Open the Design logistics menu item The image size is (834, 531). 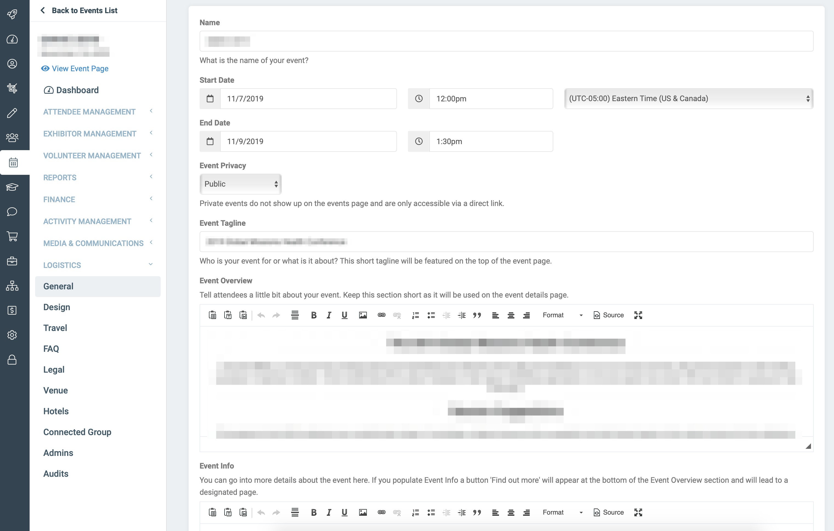57,307
